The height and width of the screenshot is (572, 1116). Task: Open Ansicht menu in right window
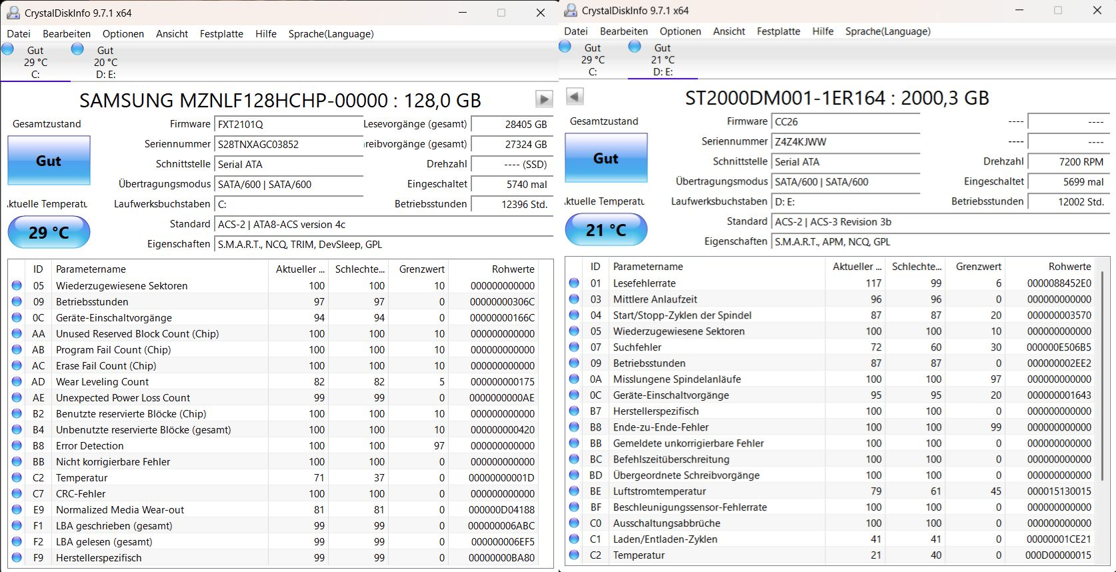tap(729, 31)
